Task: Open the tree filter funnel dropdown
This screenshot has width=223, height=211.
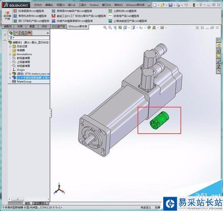Action: point(12,38)
